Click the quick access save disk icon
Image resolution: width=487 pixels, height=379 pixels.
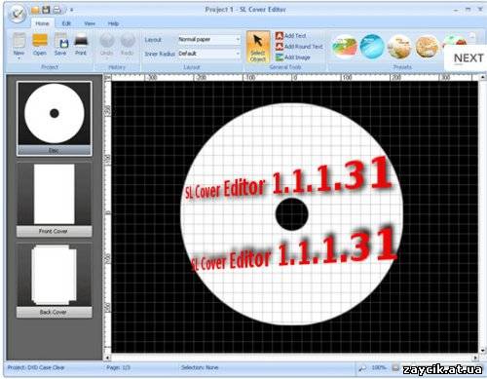(x=46, y=10)
